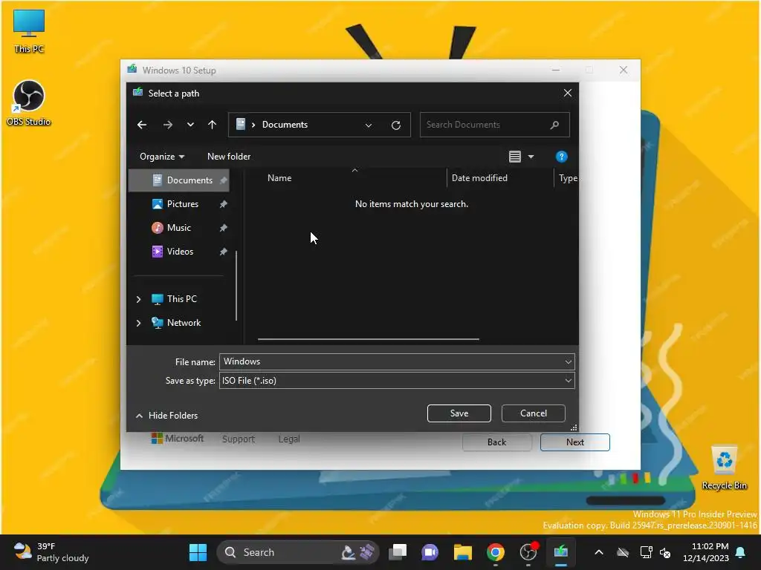Open the Windows Start menu
This screenshot has width=761, height=570.
pos(198,552)
